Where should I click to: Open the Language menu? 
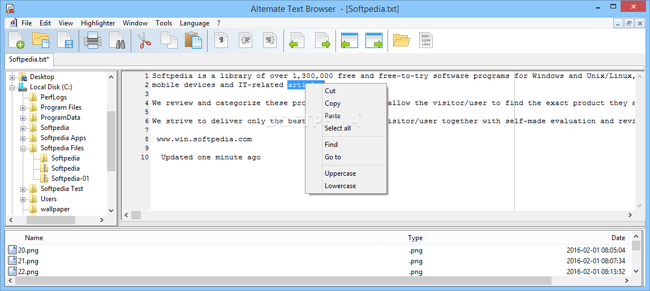pos(195,23)
